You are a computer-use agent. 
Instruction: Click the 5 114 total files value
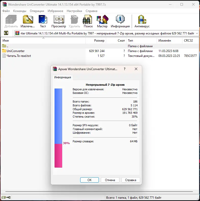[134, 105]
